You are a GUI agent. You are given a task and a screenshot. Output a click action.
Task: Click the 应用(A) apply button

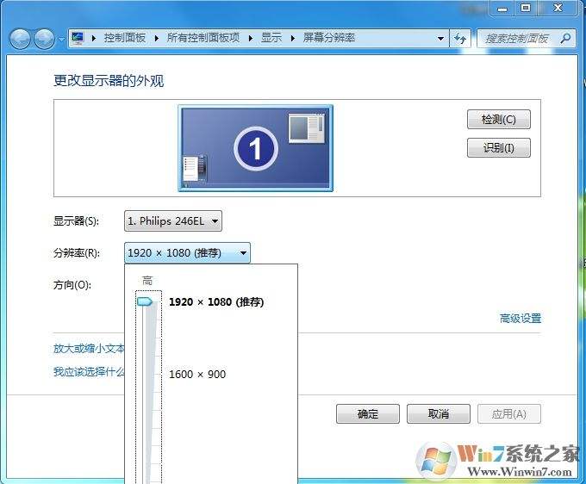point(509,413)
